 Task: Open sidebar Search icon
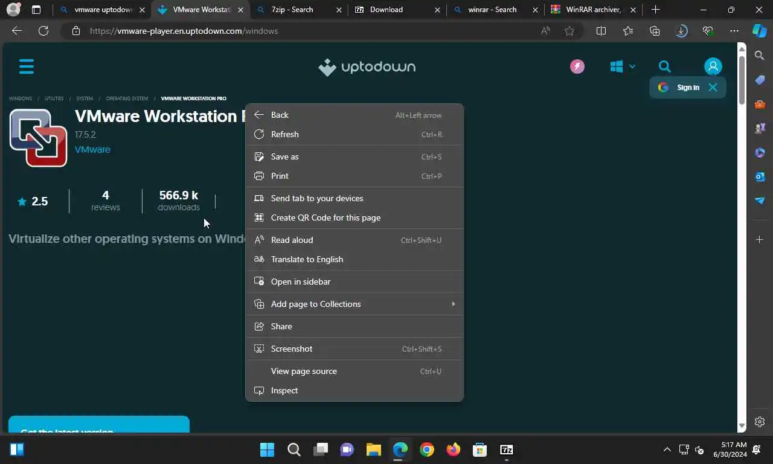click(x=760, y=56)
